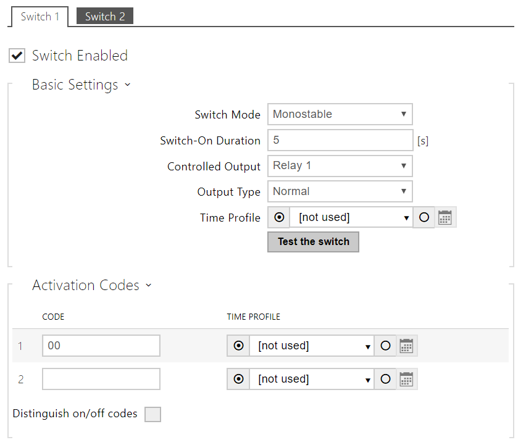
Task: Click the calendar icon for activation code 1
Action: [x=406, y=346]
